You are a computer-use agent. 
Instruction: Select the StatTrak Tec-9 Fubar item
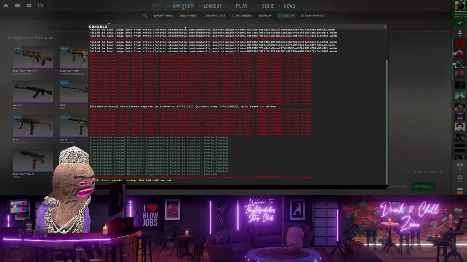pyautogui.click(x=33, y=163)
